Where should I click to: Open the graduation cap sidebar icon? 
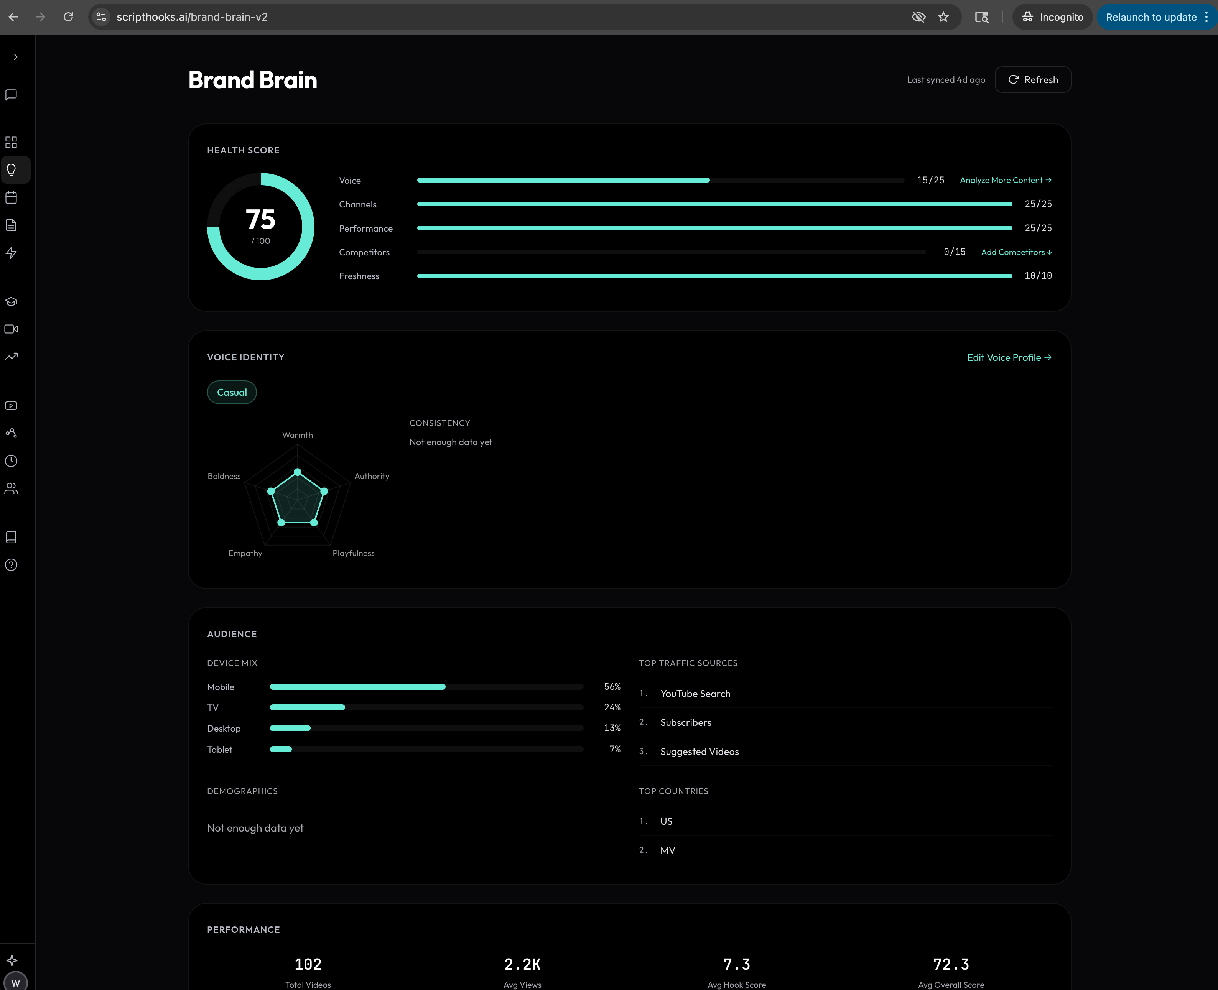tap(11, 302)
